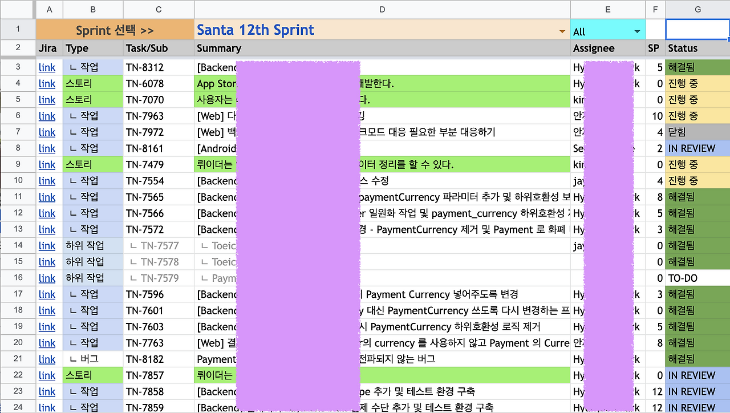Open the Jira link for TN-7554
This screenshot has width=730, height=413.
[47, 181]
